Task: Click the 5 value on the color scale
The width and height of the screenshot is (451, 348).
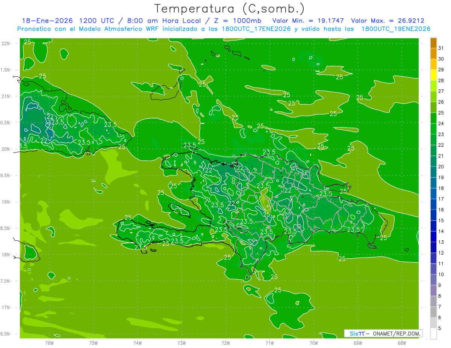Action: (x=440, y=328)
